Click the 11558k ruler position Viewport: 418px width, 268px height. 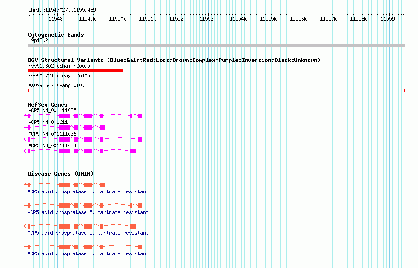[x=358, y=19]
